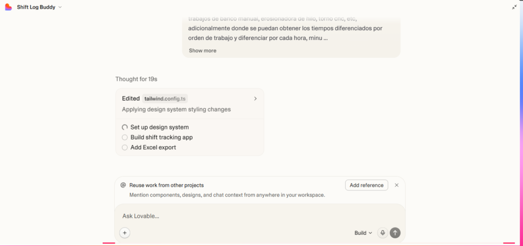The width and height of the screenshot is (523, 246).
Task: Click the plus attachment icon
Action: [x=125, y=233]
